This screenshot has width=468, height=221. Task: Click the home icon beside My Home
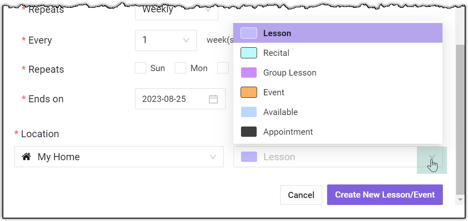click(x=27, y=157)
